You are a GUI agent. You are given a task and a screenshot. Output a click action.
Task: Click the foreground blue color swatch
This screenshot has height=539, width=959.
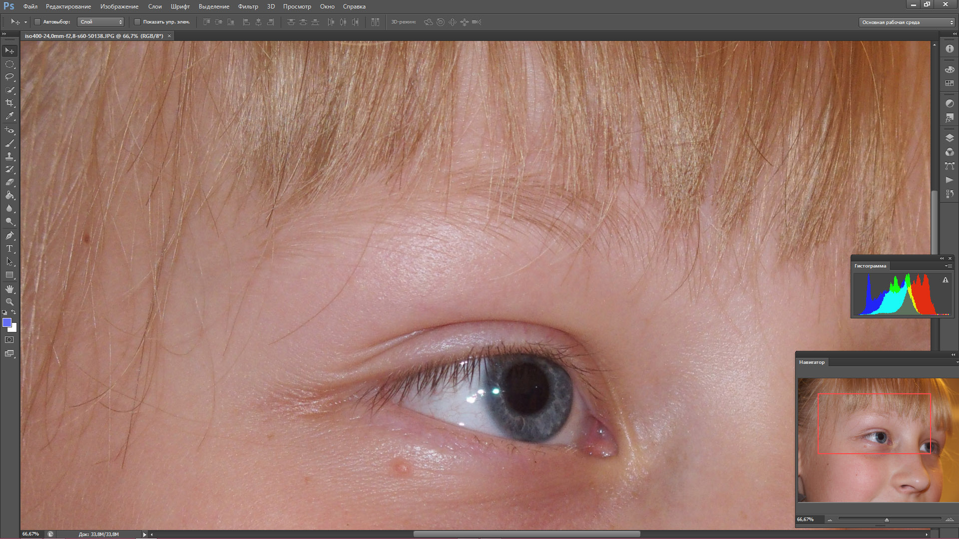click(7, 322)
